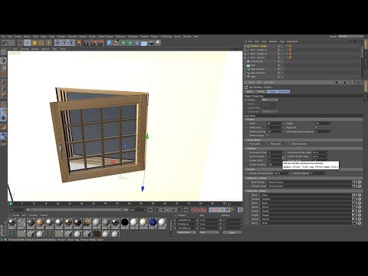The width and height of the screenshot is (368, 276).
Task: Select the Move tool
Action: [28, 43]
